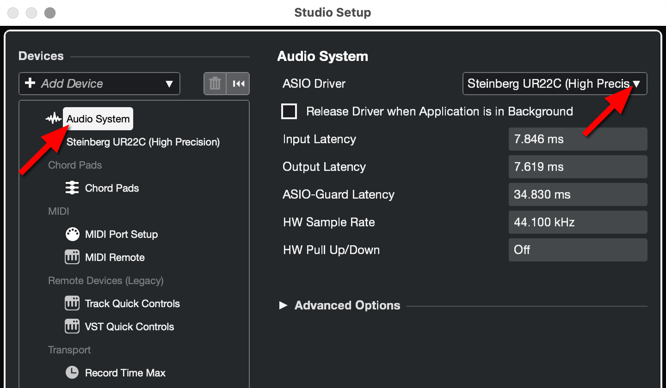Enable Release Driver when Application is in Background

tap(289, 111)
